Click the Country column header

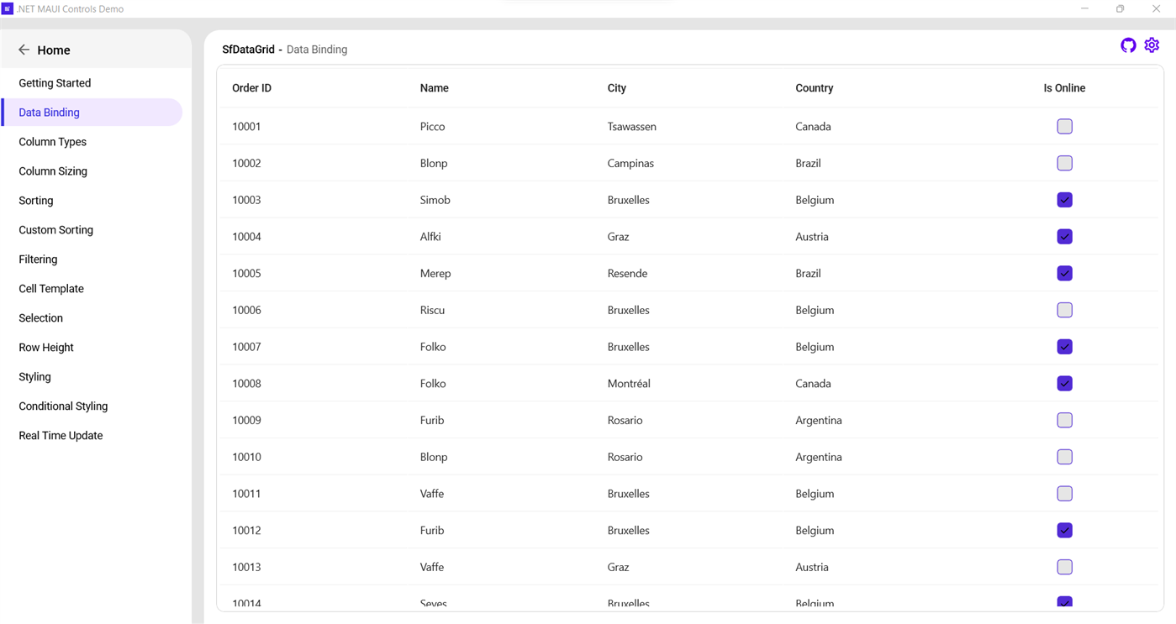coord(814,88)
